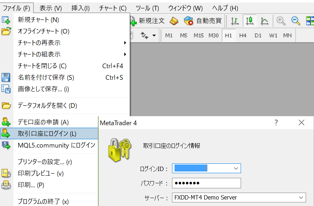Click the zoom in magnifier icon
This screenshot has height=206, width=314.
tap(281, 21)
